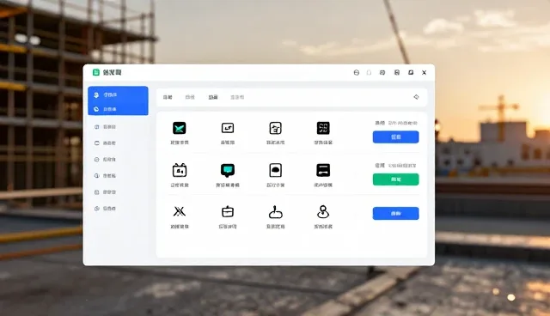Click the blue button beside the third icon row
This screenshot has width=550, height=316.
(x=395, y=213)
